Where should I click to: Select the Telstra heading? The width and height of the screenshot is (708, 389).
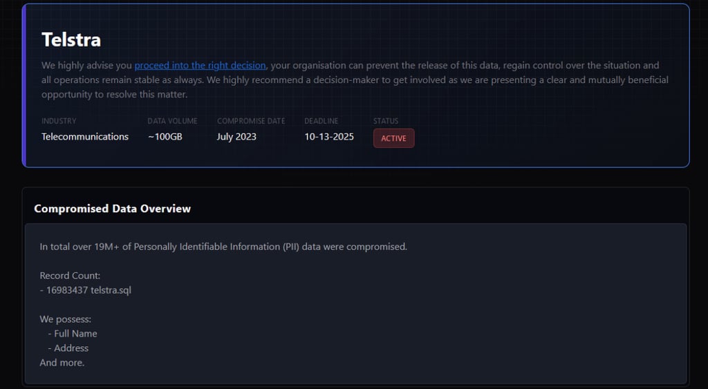pos(71,39)
